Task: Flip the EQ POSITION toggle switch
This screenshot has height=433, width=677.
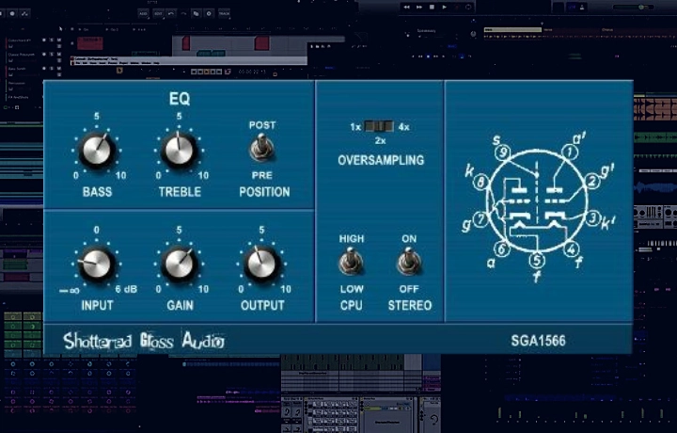Action: click(x=261, y=148)
